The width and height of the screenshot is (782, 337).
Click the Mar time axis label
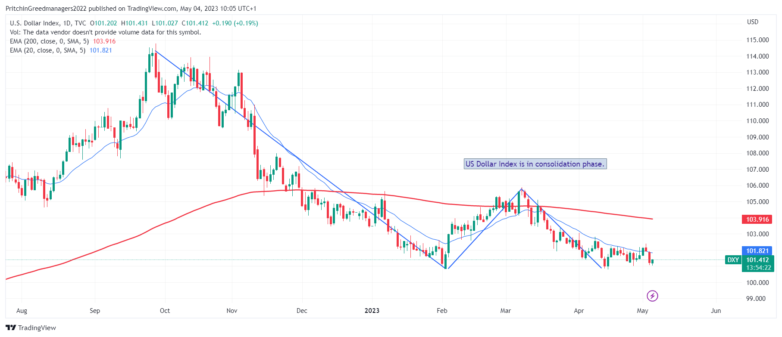(x=505, y=311)
